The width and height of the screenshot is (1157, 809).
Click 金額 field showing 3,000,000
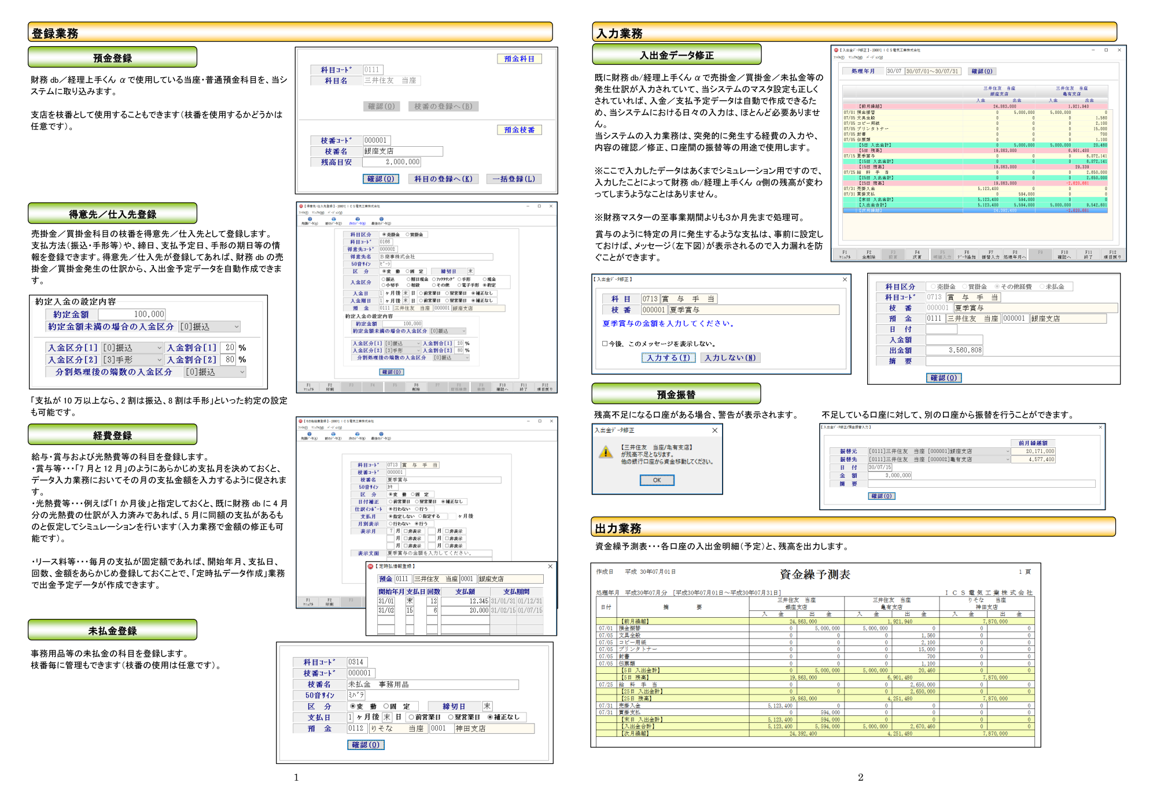pos(890,476)
